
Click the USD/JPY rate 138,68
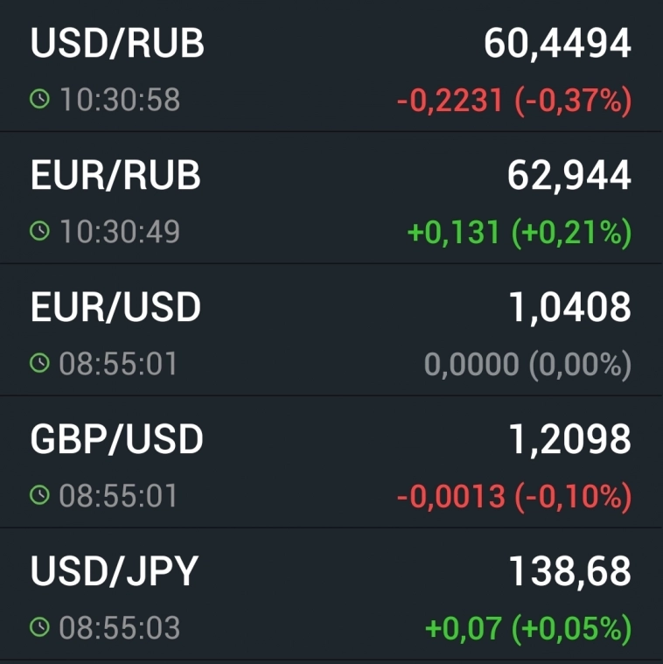(569, 572)
